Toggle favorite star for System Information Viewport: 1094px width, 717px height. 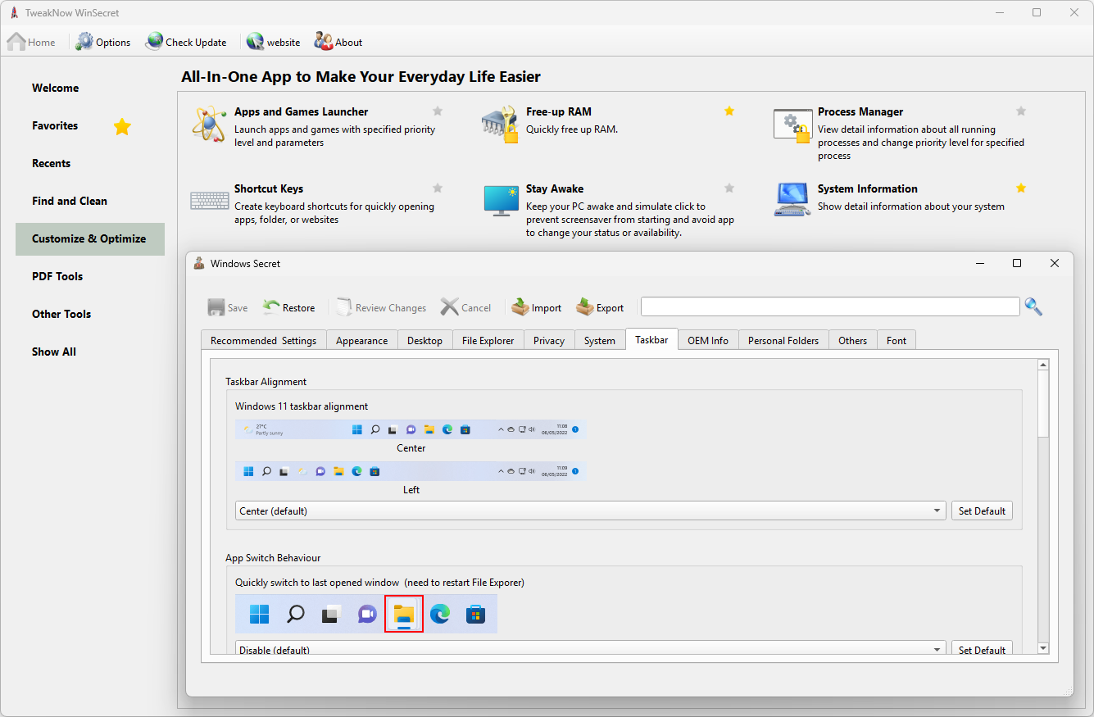pyautogui.click(x=1021, y=188)
